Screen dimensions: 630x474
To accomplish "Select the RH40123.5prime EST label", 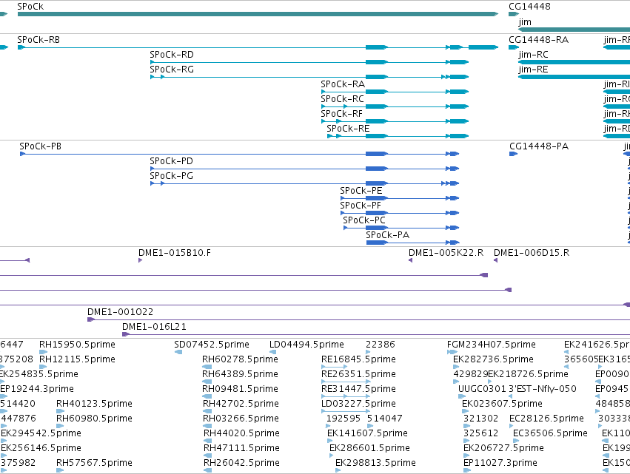I will [x=94, y=403].
